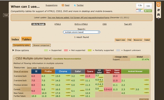Click the Safari column header
Screen dimensions: 164x100
coord(78,71)
